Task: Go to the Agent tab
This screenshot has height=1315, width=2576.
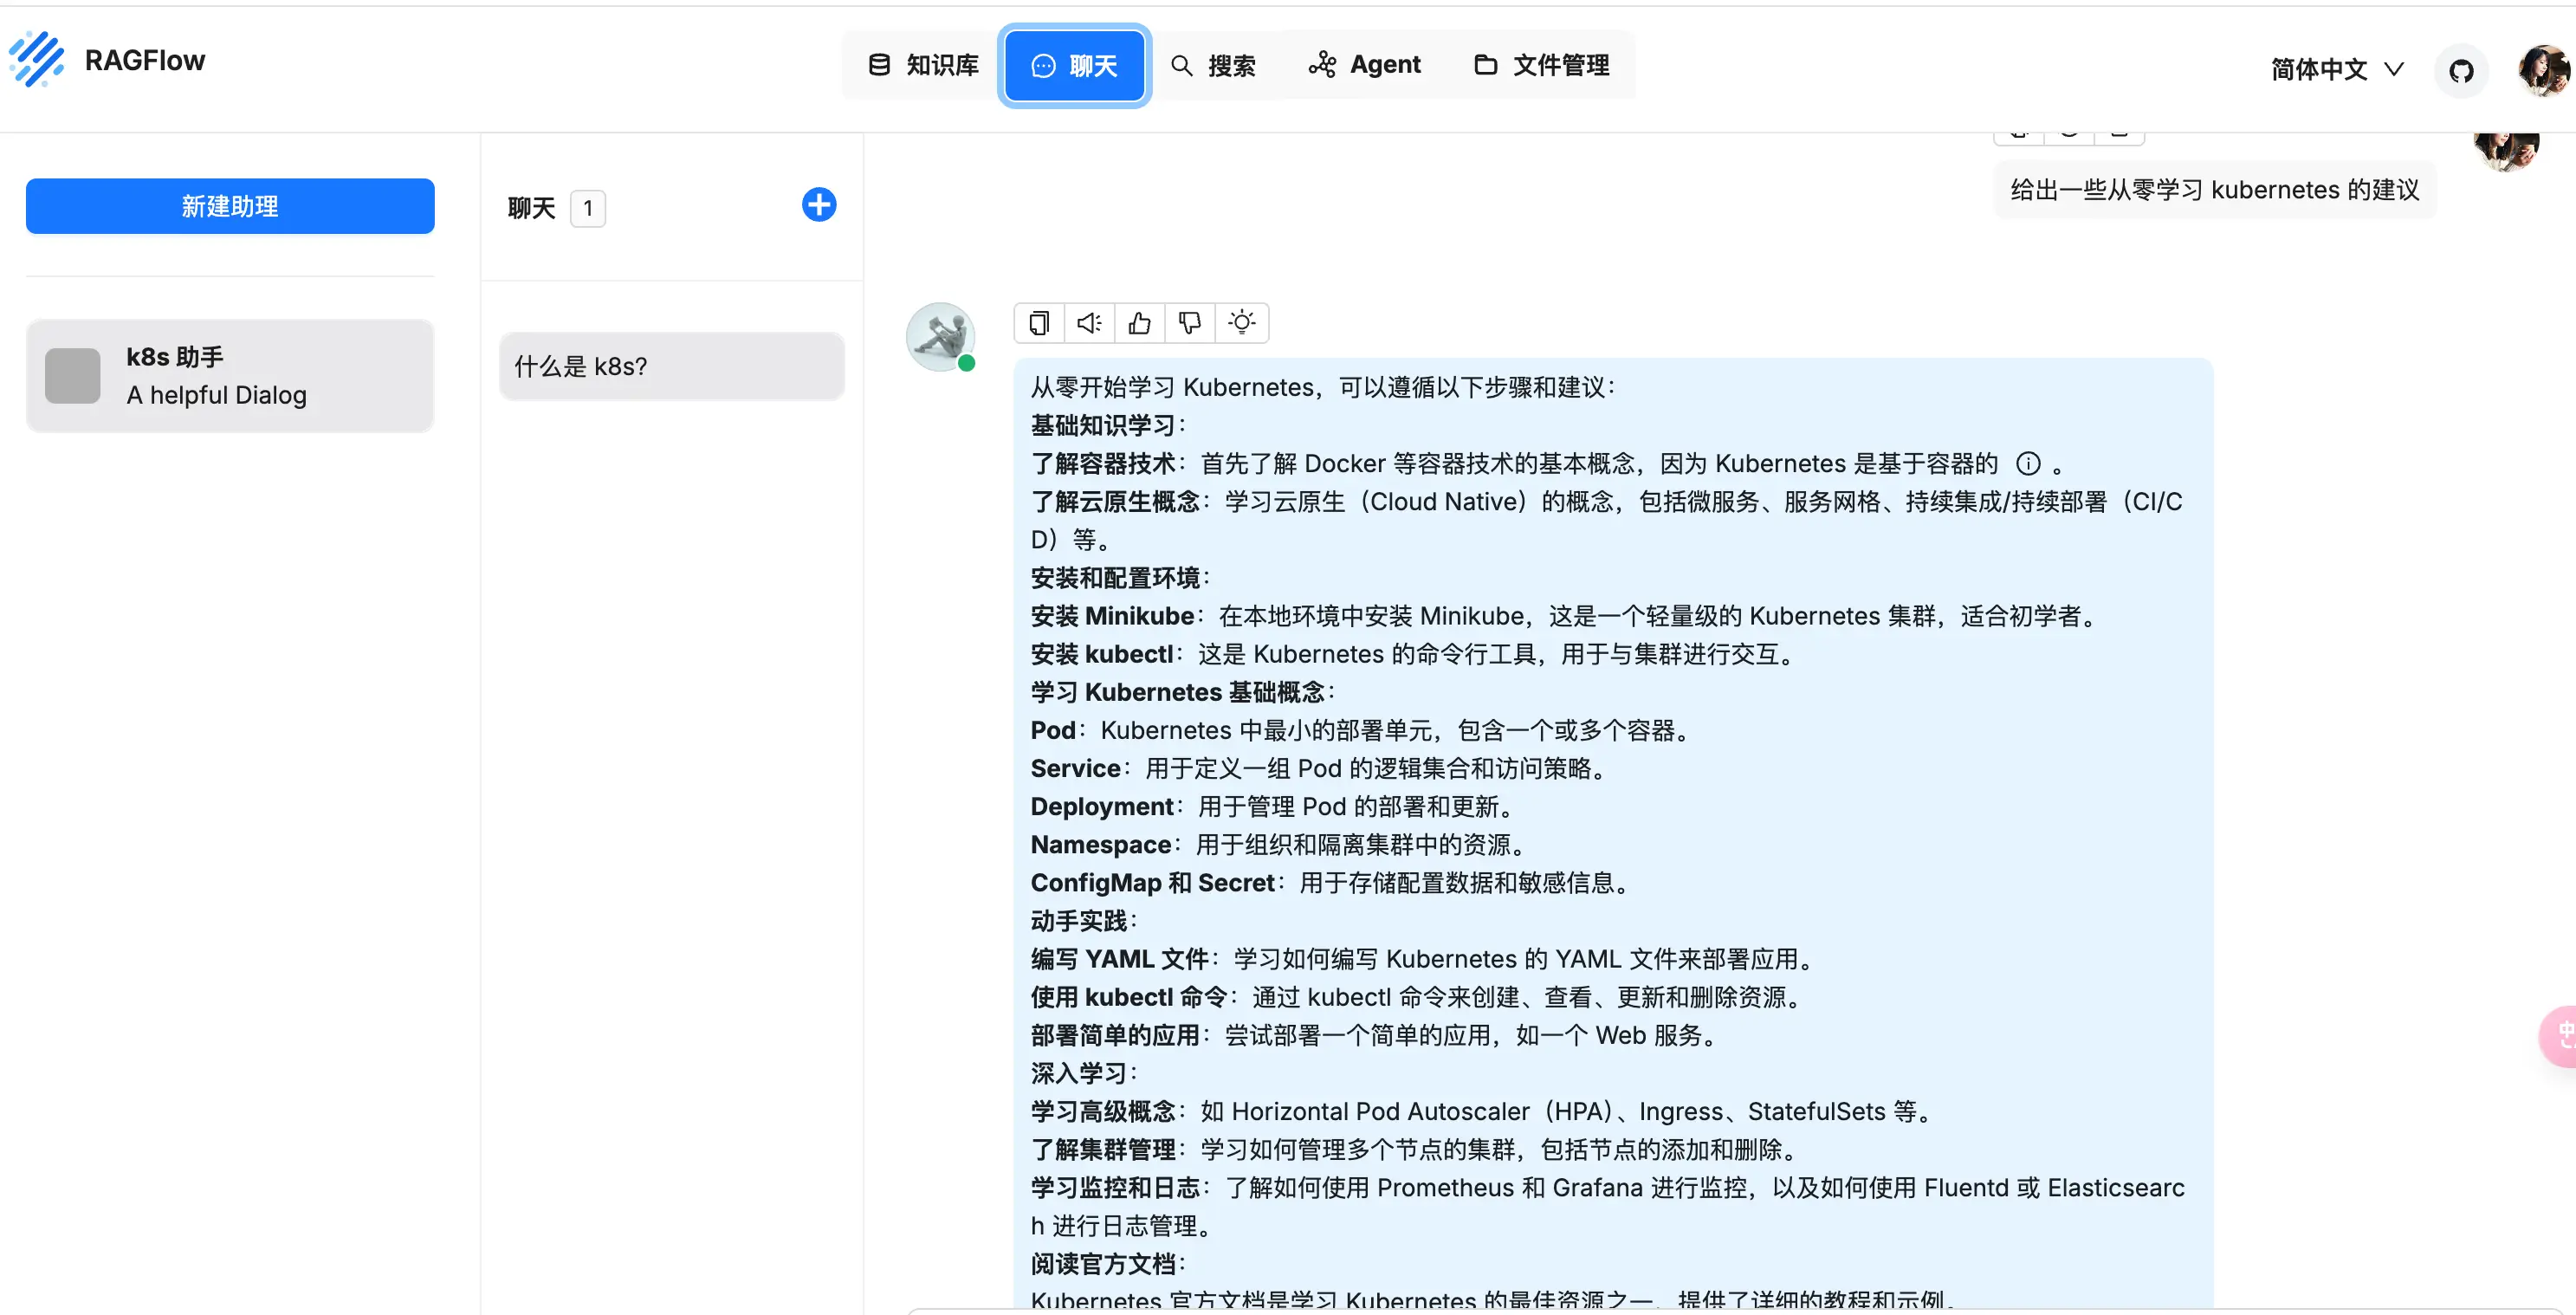Action: point(1365,65)
